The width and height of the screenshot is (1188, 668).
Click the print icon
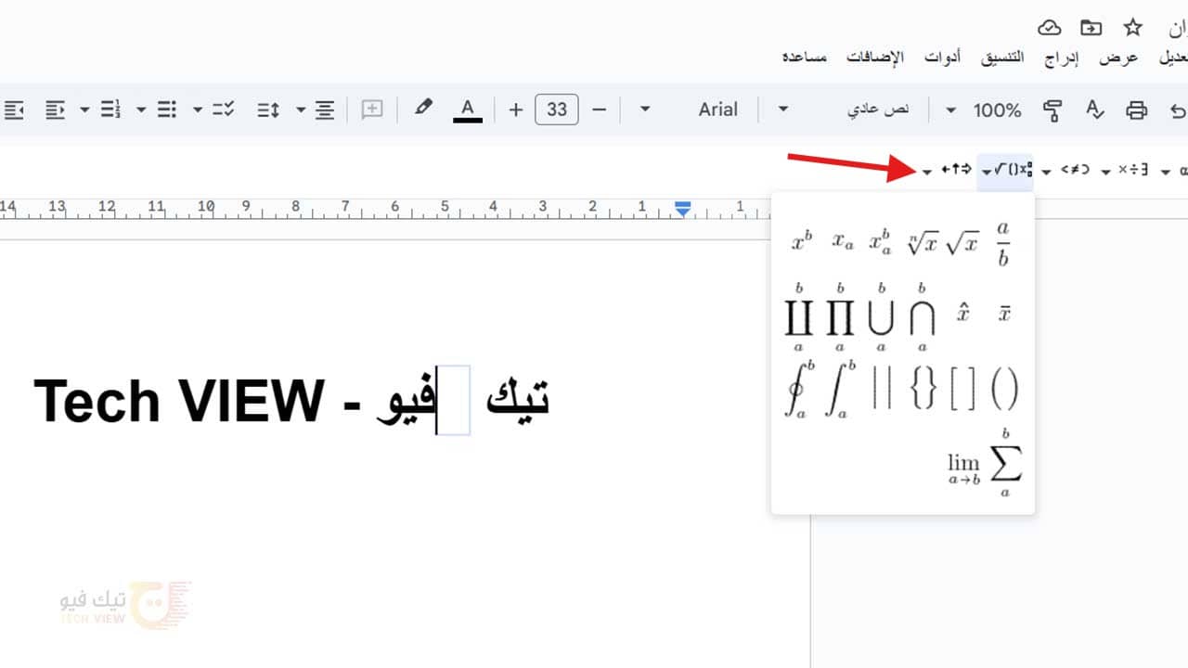click(1136, 110)
